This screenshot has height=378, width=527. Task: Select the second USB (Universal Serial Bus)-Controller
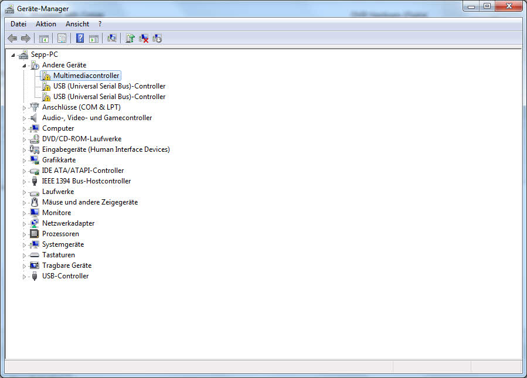(109, 97)
